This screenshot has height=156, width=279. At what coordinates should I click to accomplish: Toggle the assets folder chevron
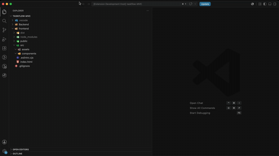pyautogui.click(x=15, y=49)
